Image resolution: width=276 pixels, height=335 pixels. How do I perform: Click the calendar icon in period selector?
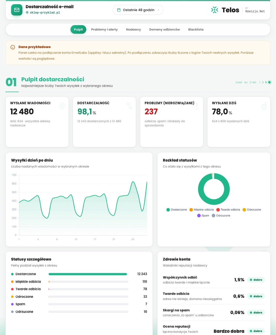point(119,10)
